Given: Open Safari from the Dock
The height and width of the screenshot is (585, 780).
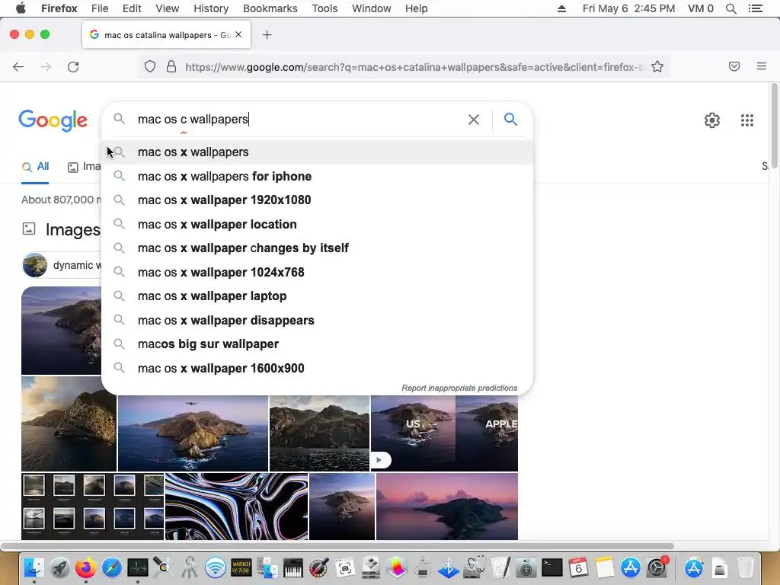Looking at the screenshot, I should point(112,567).
